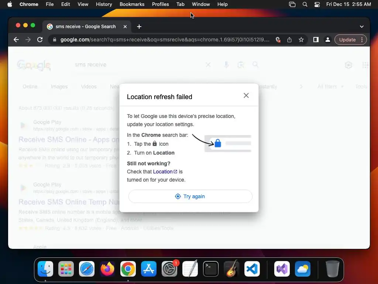
Task: Click the search by image lens icon
Action: (241, 65)
